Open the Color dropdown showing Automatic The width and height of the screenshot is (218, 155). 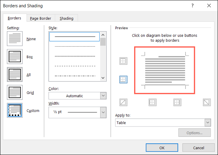click(x=77, y=96)
